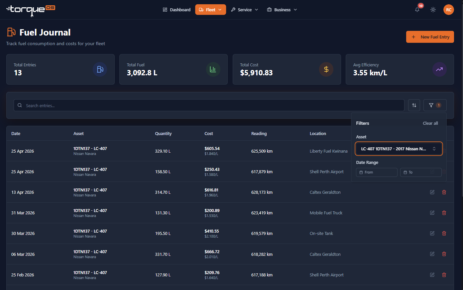
Task: Click the Location column header
Action: (318, 133)
